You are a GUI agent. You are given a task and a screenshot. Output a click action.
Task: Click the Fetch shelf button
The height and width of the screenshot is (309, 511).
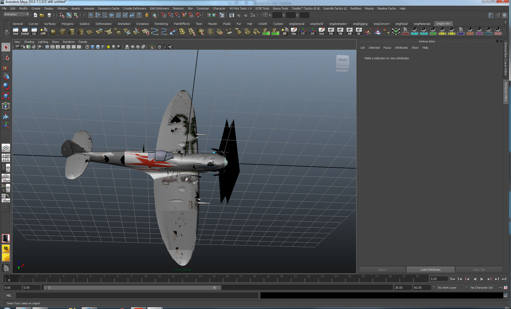pyautogui.click(x=424, y=31)
